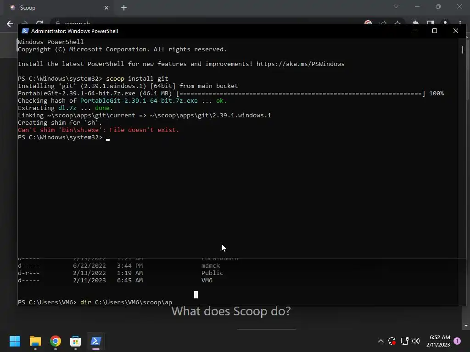
Task: Open Microsoft Store from the taskbar
Action: pos(76,341)
